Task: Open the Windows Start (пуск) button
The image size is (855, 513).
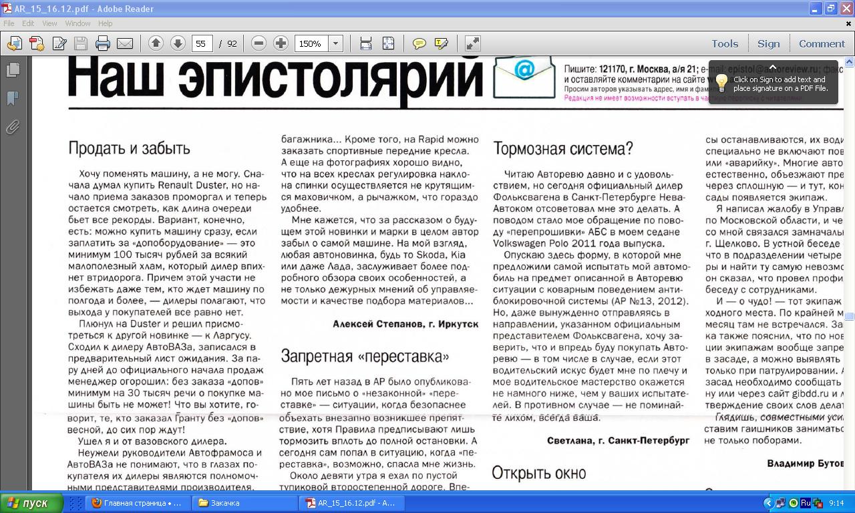Action: [31, 503]
